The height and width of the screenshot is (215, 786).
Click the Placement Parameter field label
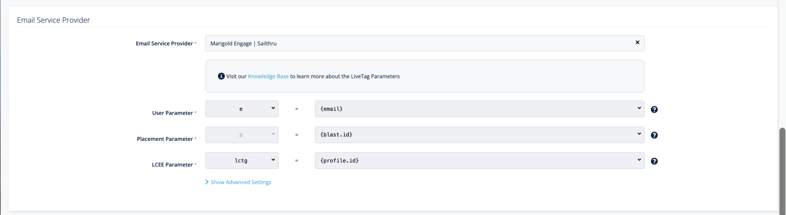[165, 139]
